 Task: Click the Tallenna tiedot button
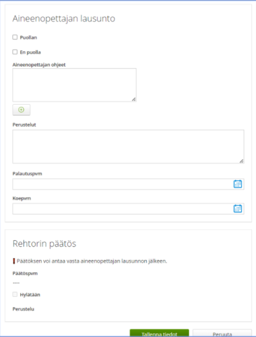[159, 333]
